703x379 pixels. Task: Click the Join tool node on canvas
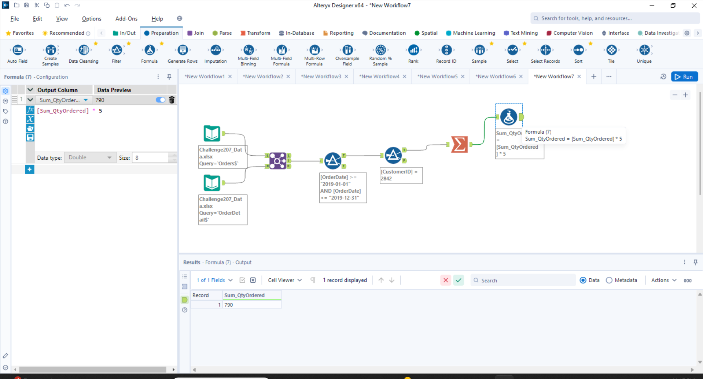[x=278, y=161]
